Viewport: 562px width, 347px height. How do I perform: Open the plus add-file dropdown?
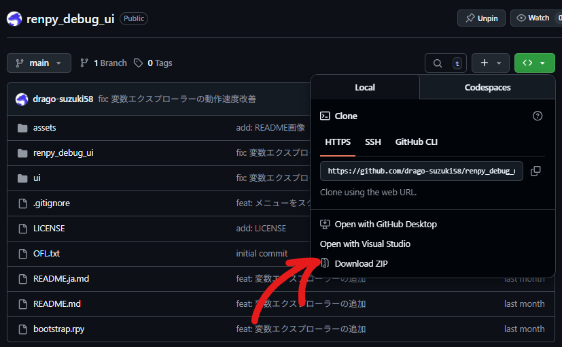pos(491,63)
